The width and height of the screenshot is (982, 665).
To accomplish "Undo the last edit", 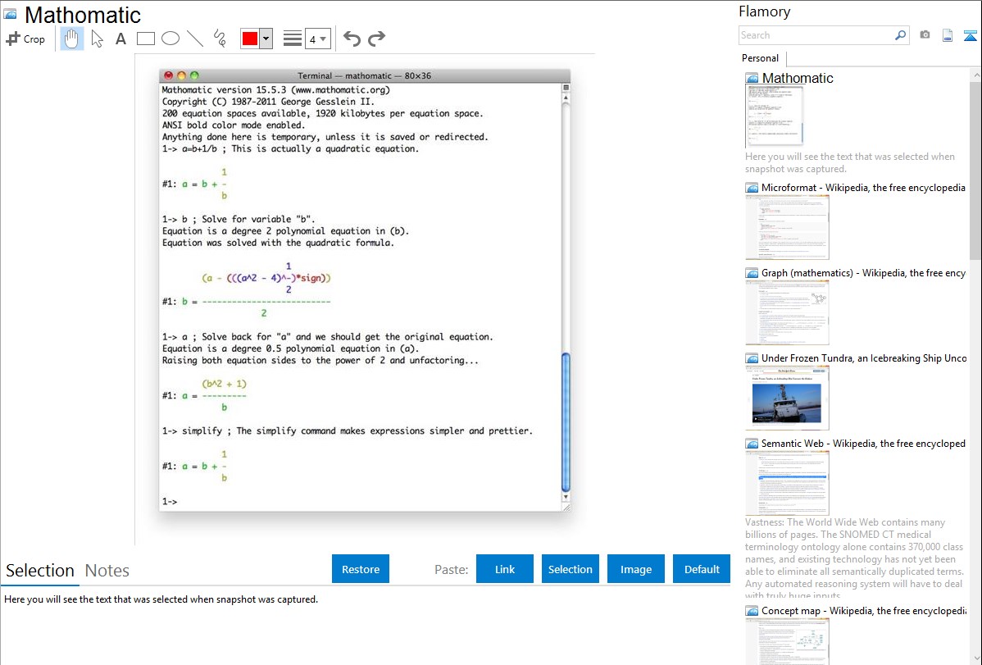I will click(x=352, y=39).
